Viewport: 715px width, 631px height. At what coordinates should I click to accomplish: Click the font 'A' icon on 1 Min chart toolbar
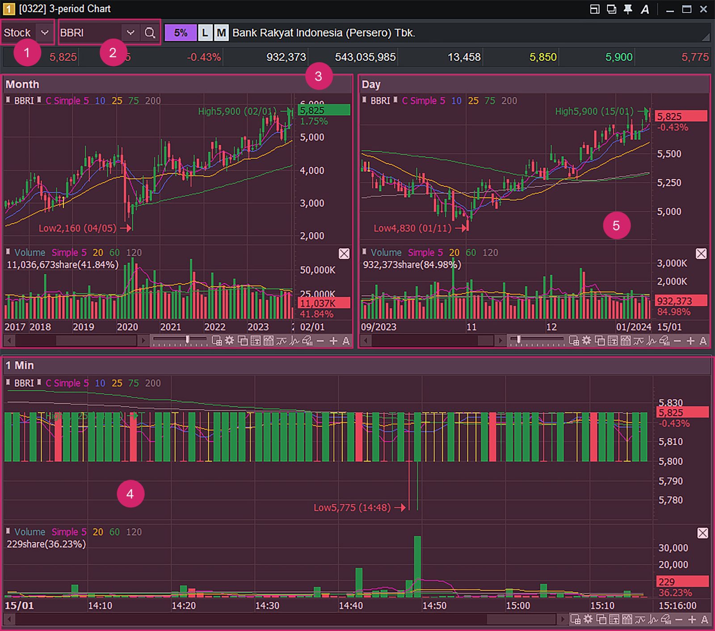[x=705, y=620]
